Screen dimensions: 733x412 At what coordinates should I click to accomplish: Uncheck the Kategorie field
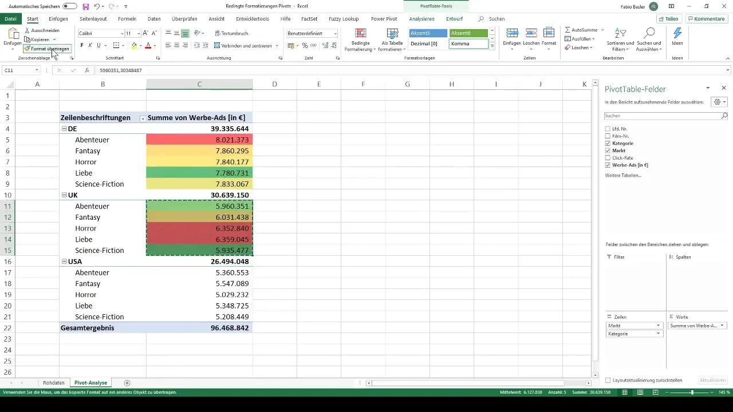pyautogui.click(x=608, y=143)
